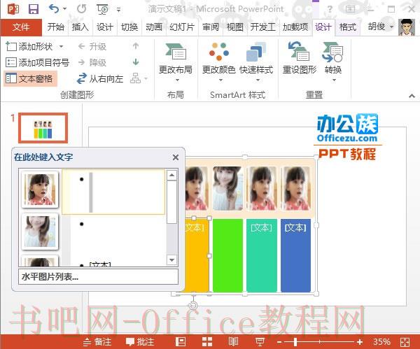Click the user avatar picture
Viewport: 420px width, 349px height.
coord(406,27)
